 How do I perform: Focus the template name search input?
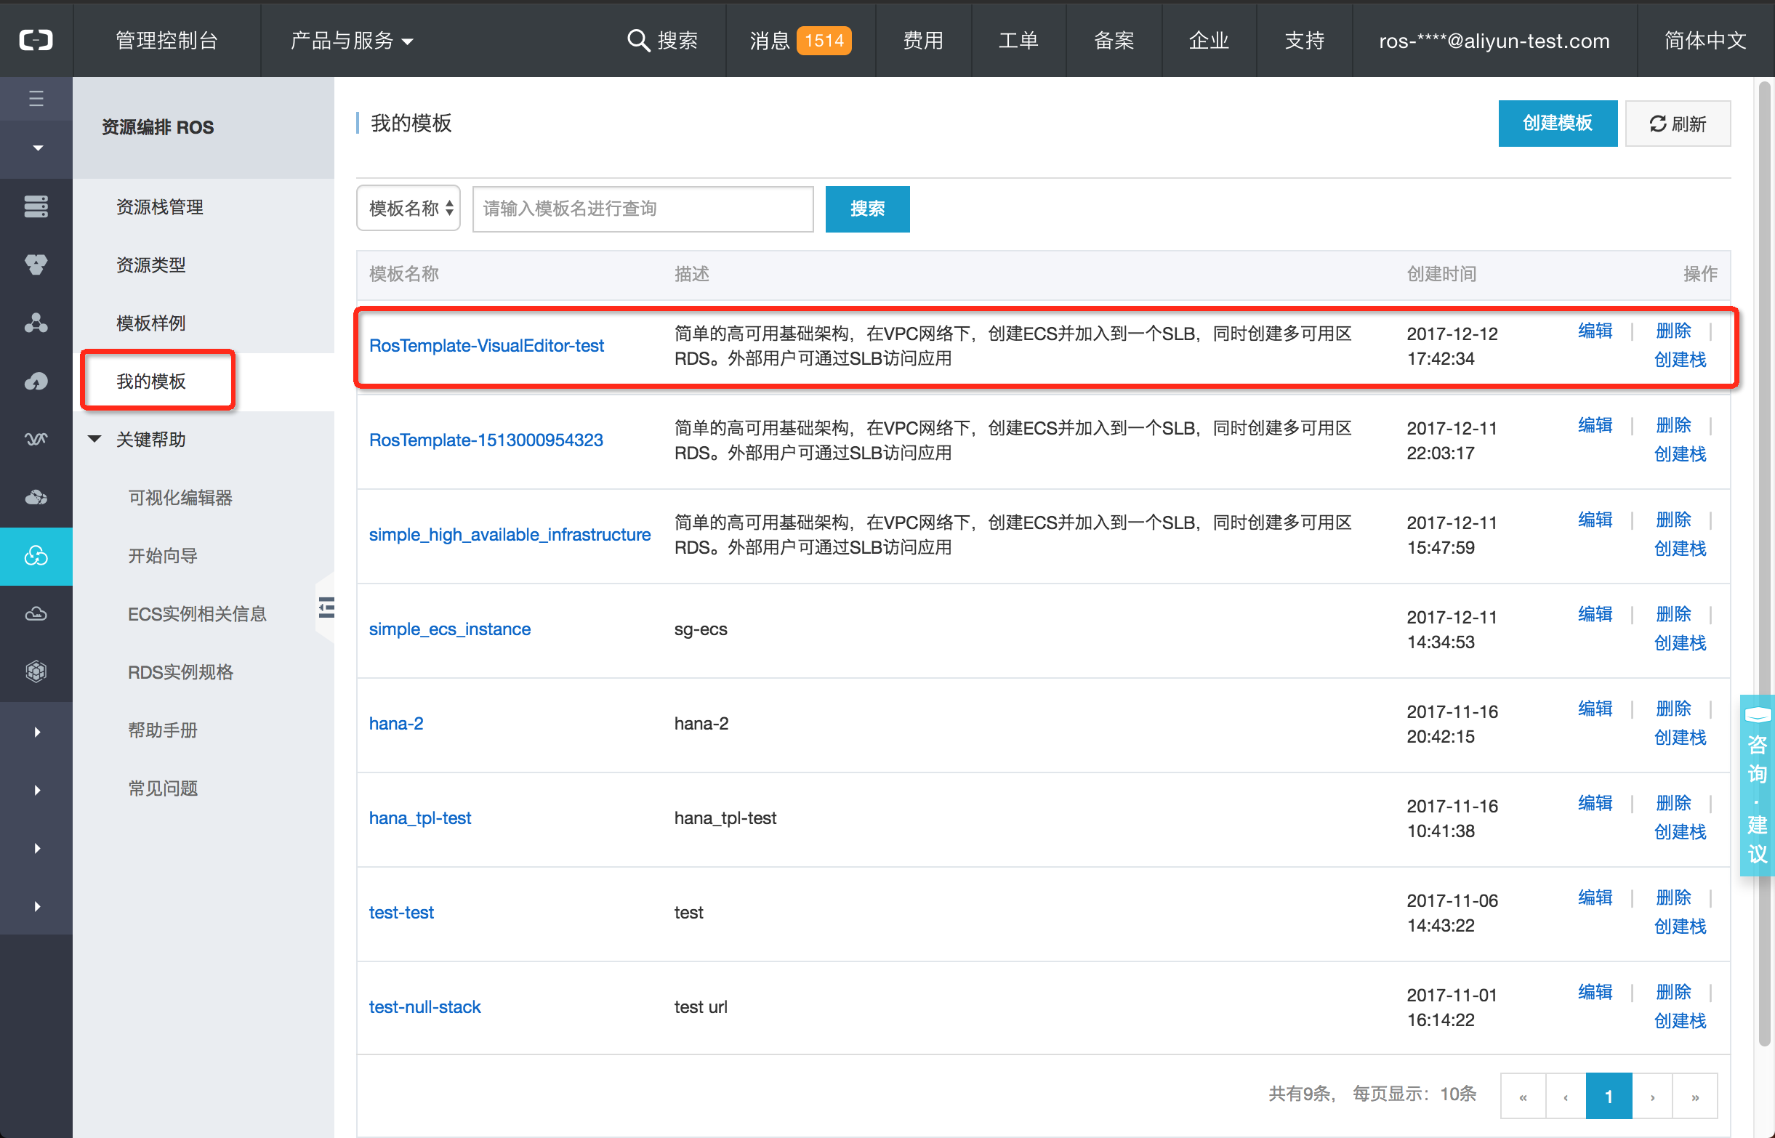[x=643, y=209]
